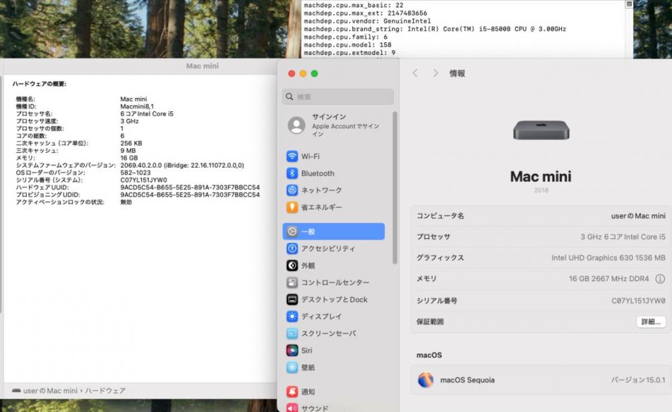672x412 pixels.
Task: Click the machdep.cpu.max_ext line in Terminal
Action: pos(366,13)
